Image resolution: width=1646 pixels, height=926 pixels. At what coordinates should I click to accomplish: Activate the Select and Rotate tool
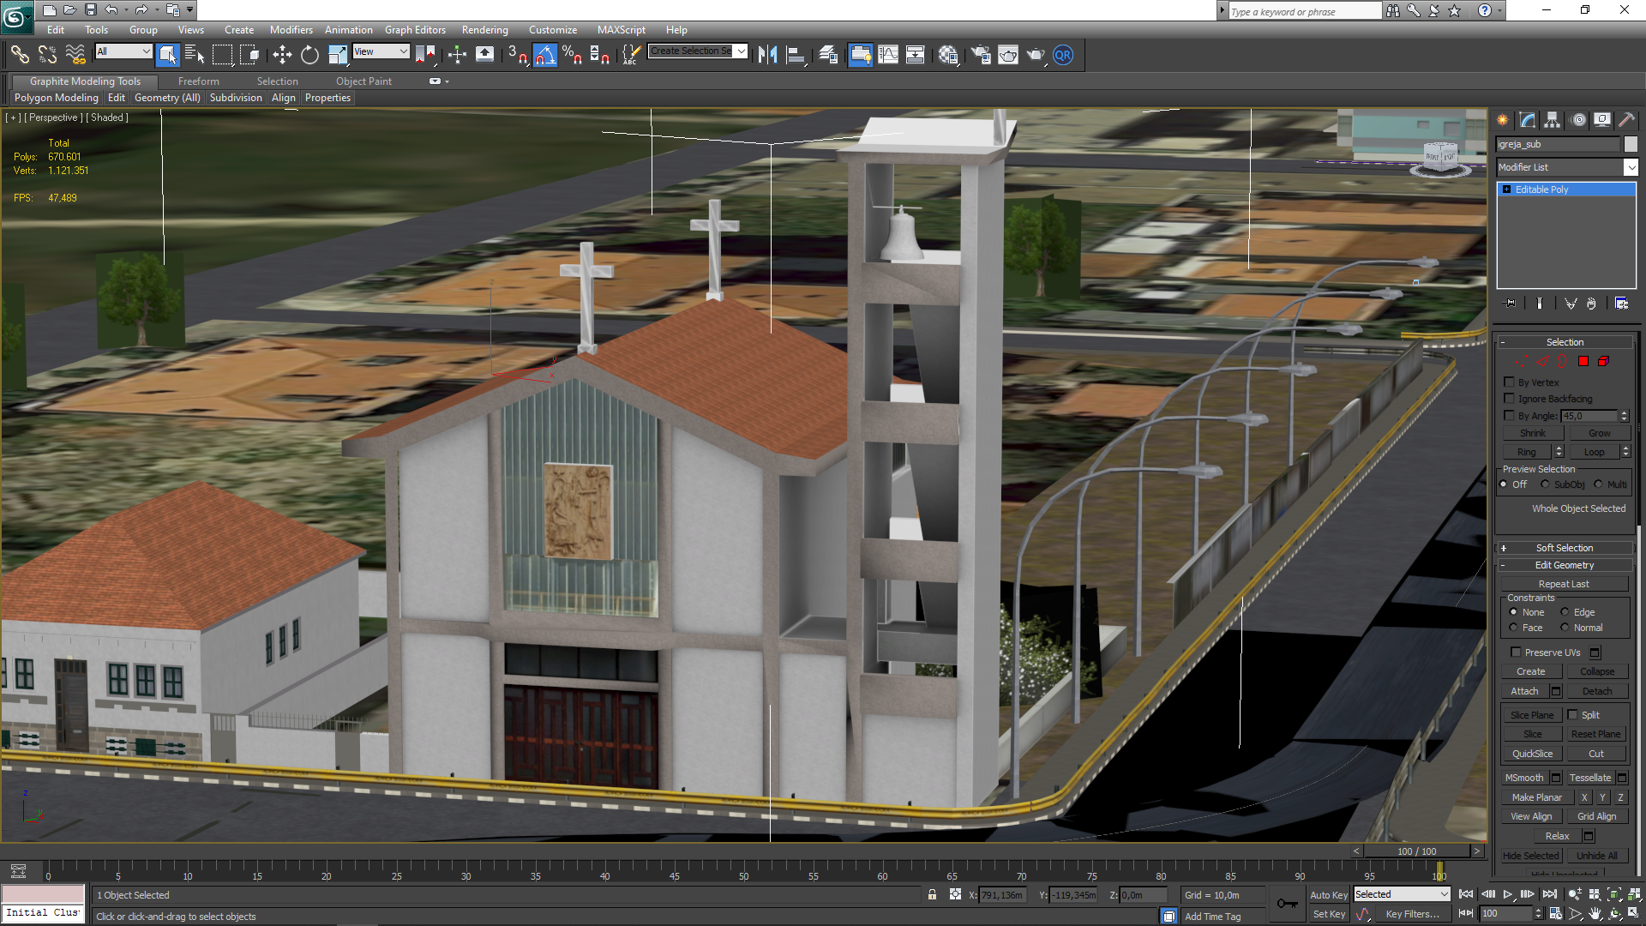point(309,55)
